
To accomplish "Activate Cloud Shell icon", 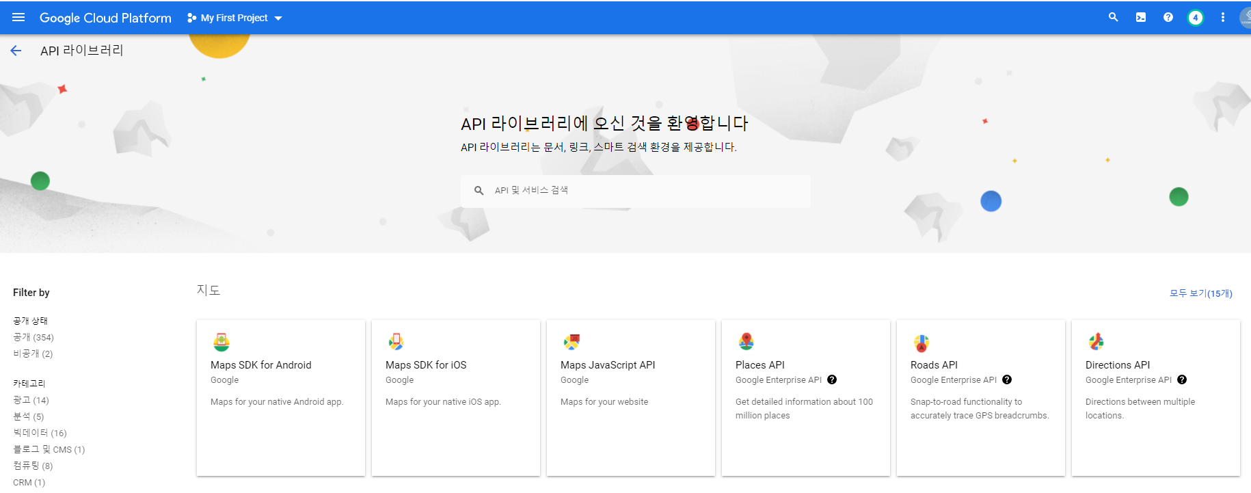I will click(1141, 18).
